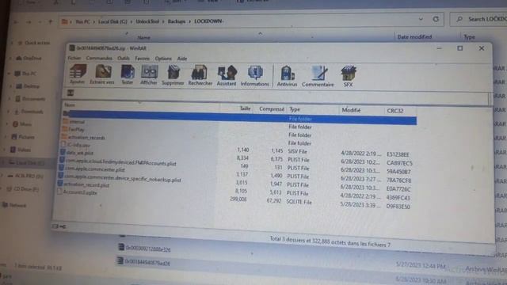Open the Options menu in WinRAR

[163, 59]
